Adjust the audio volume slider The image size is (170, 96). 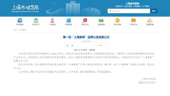click(99, 45)
